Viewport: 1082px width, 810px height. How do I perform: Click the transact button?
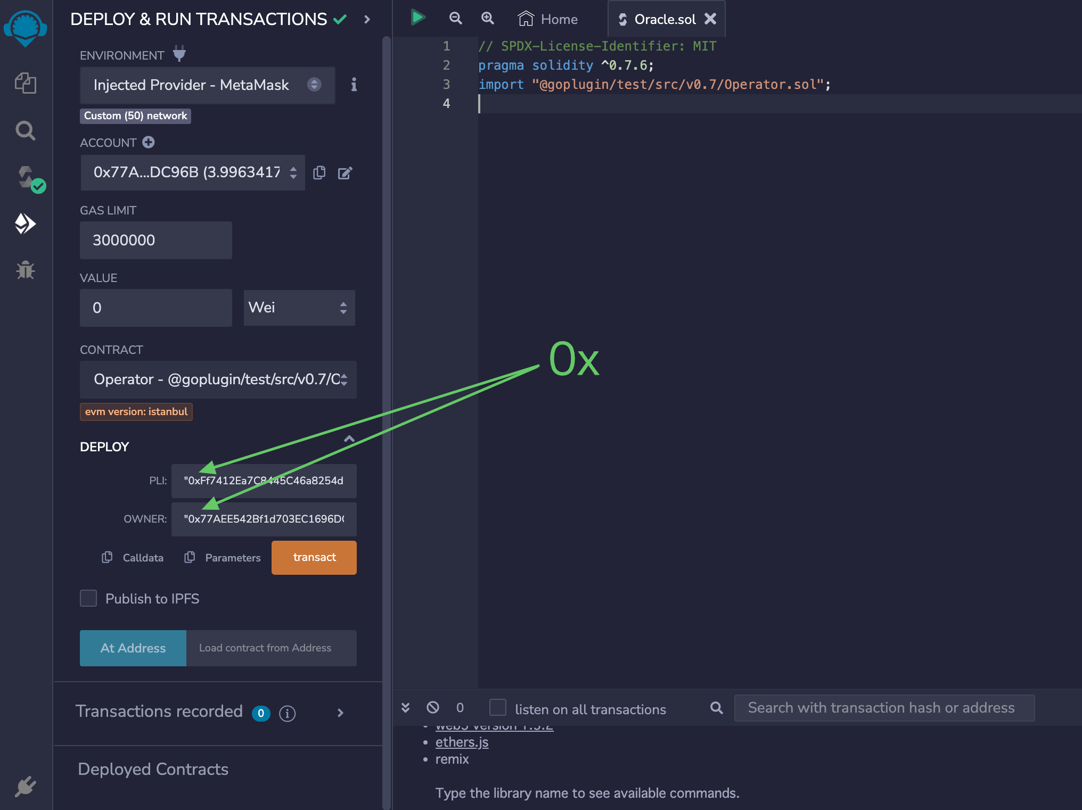[314, 557]
